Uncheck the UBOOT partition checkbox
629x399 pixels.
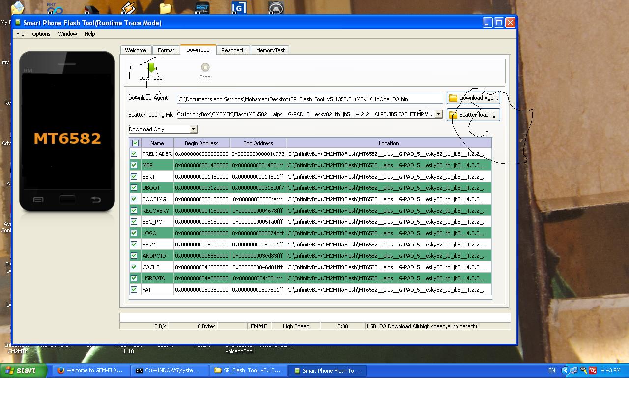(134, 188)
